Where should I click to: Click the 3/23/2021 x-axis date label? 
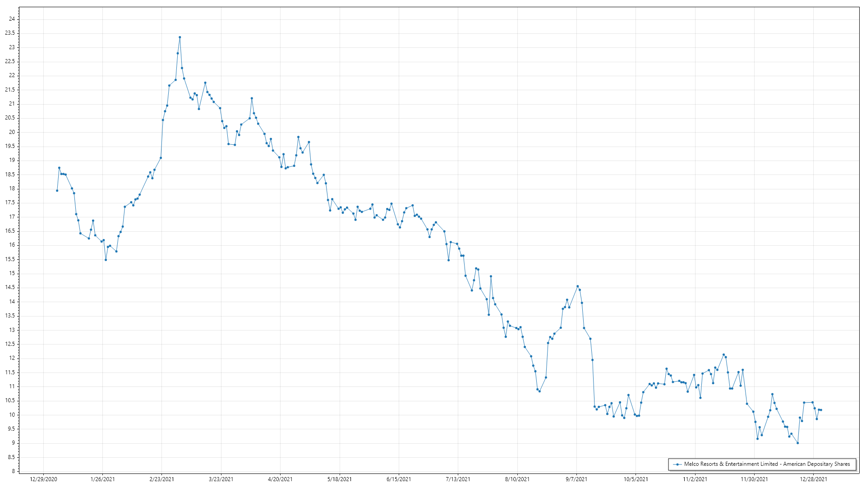tap(221, 479)
